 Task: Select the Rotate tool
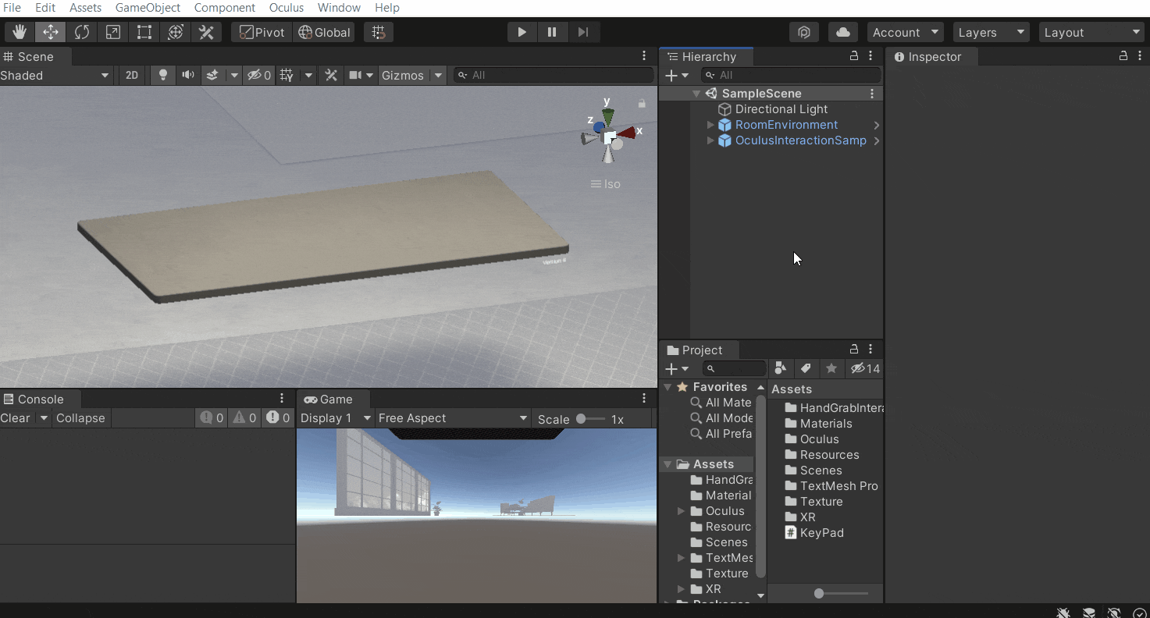click(82, 32)
